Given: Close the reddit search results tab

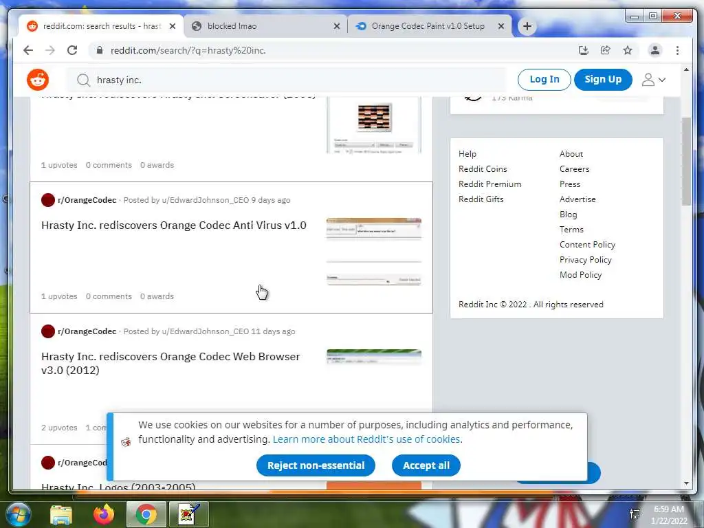Looking at the screenshot, I should [173, 27].
